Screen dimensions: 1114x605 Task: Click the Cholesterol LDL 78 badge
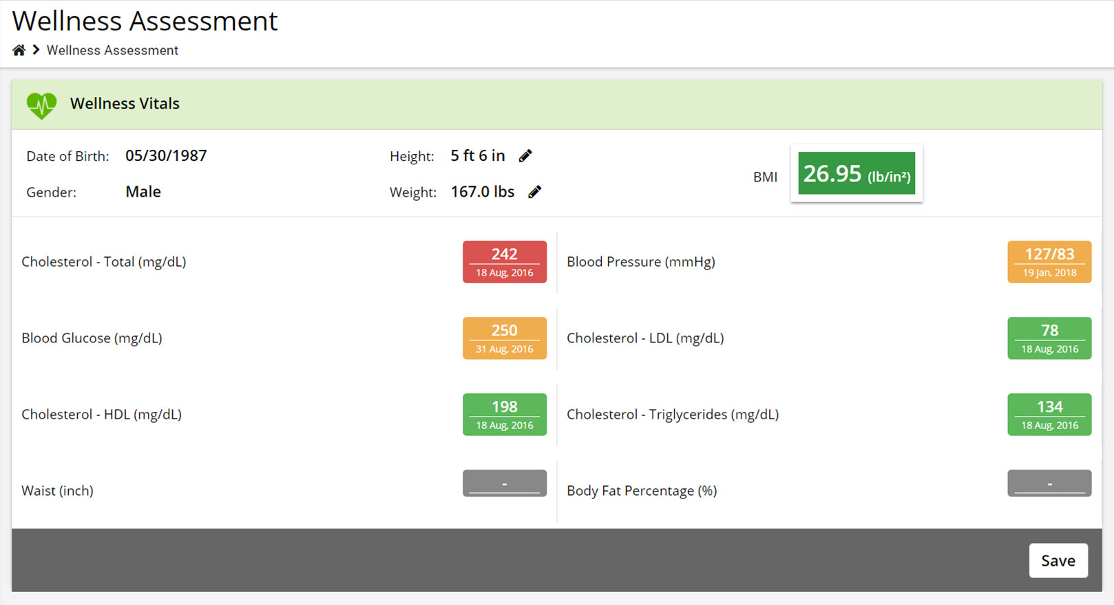click(x=1049, y=338)
